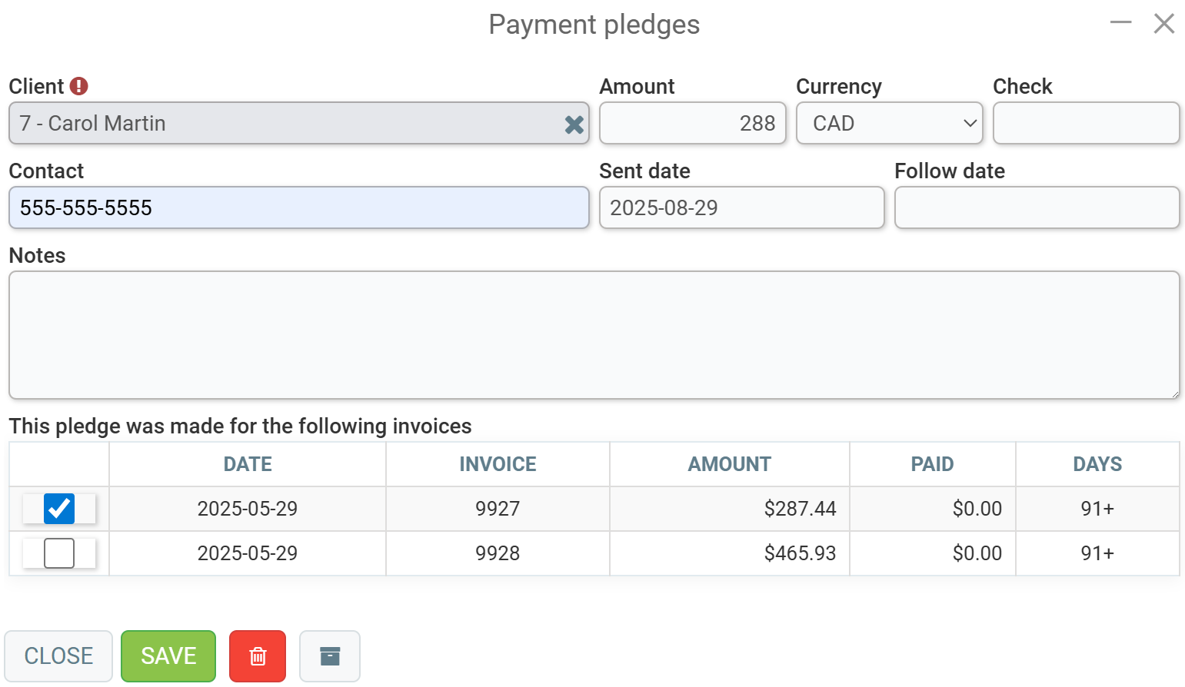Viewport: 1185px width, 687px height.
Task: Click the DATE column header
Action: click(x=248, y=464)
